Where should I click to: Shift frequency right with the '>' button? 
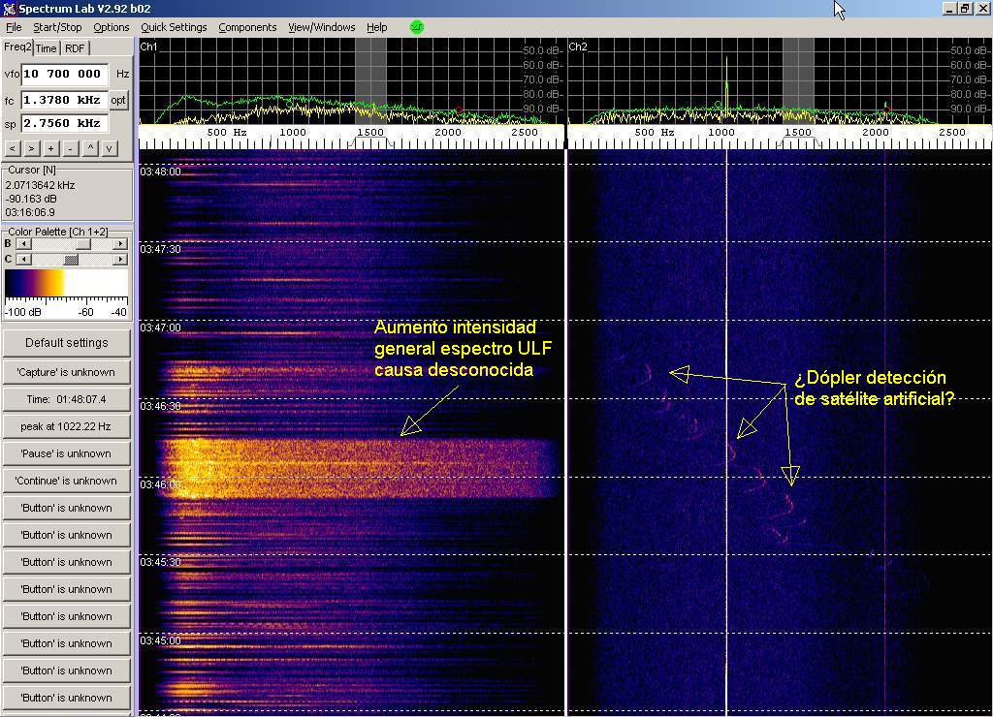tap(31, 148)
